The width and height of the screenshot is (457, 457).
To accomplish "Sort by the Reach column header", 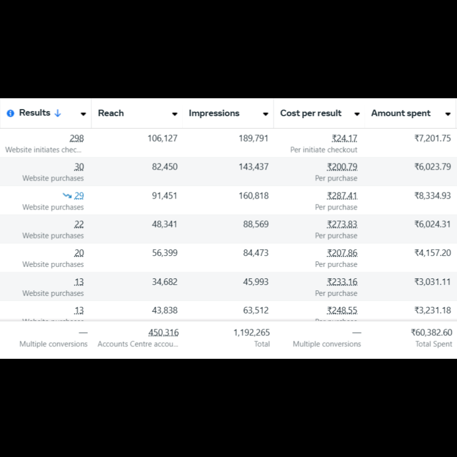I will click(x=111, y=113).
